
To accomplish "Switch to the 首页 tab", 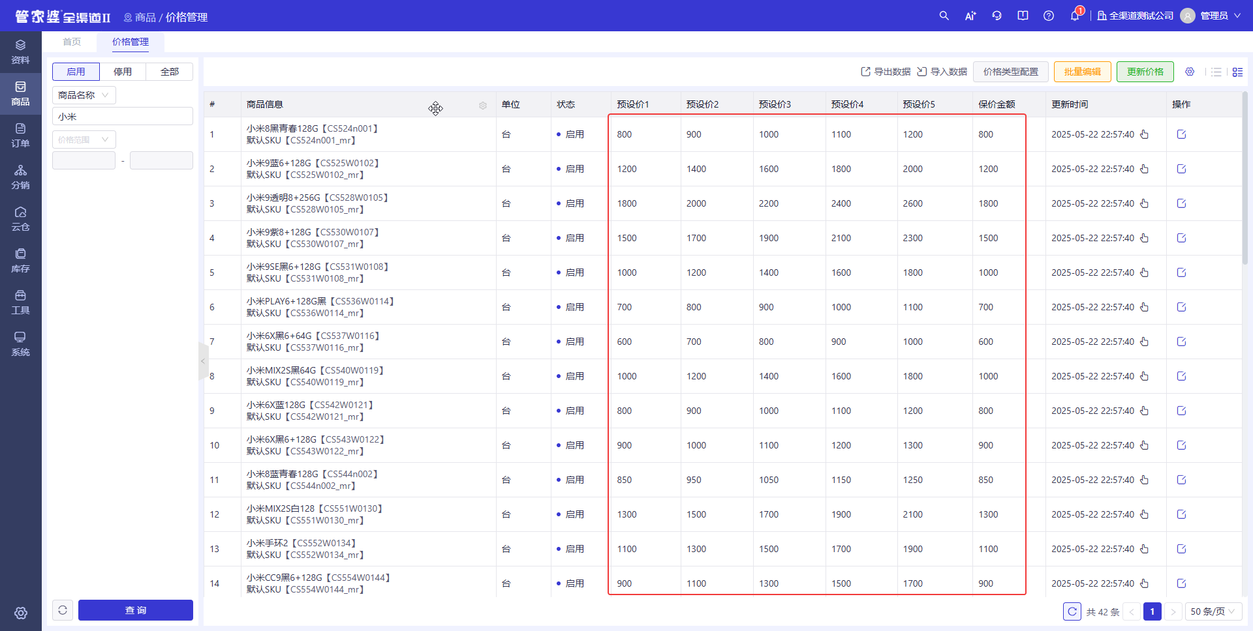I will point(72,42).
